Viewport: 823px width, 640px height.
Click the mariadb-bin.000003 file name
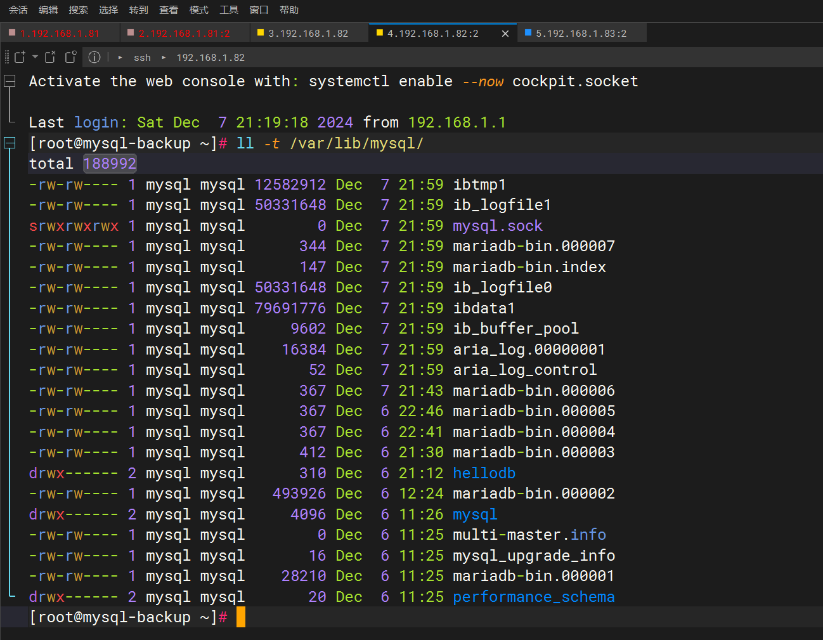point(534,452)
